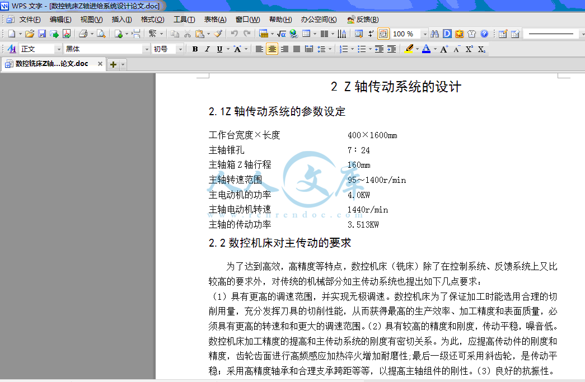
Task: Click the Traditional Chinese conversion (繁) icon
Action: [153, 34]
